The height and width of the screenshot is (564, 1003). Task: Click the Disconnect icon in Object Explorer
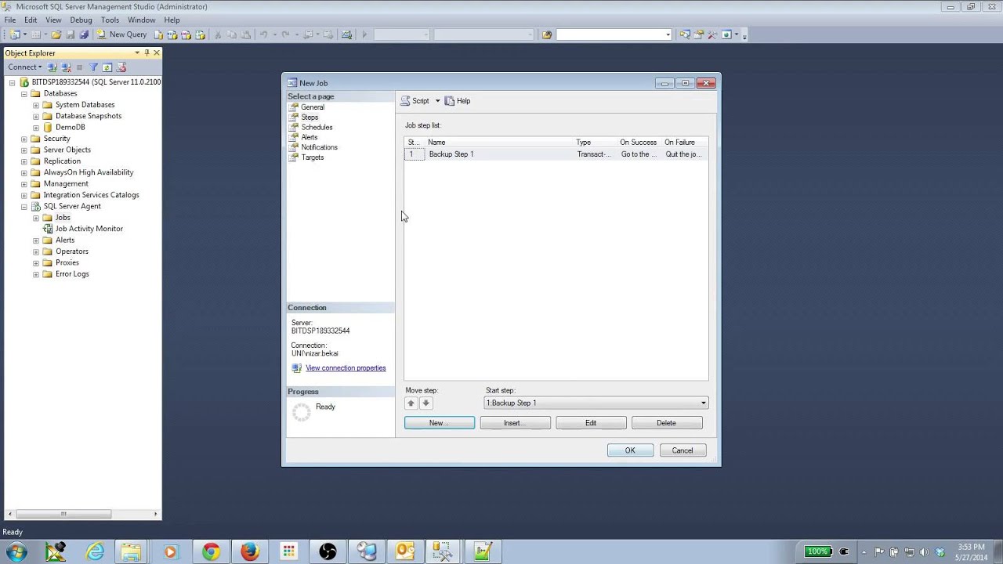pos(67,67)
